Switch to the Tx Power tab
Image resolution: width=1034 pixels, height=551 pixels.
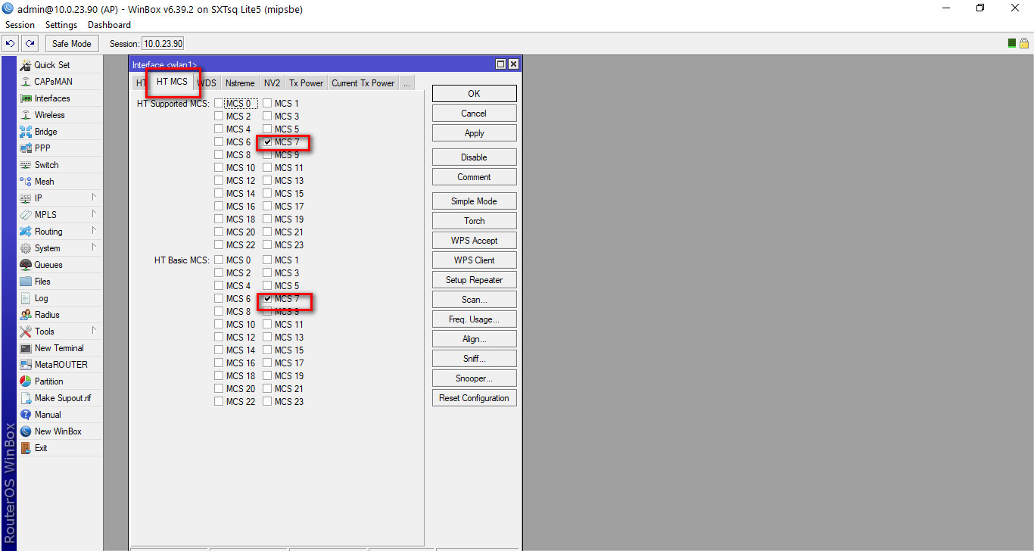306,83
